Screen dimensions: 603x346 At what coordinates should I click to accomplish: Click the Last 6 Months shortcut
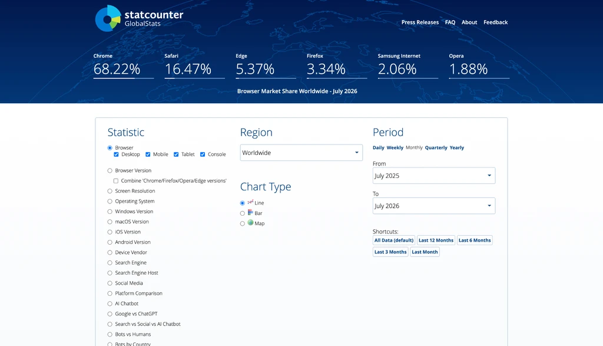(x=475, y=240)
